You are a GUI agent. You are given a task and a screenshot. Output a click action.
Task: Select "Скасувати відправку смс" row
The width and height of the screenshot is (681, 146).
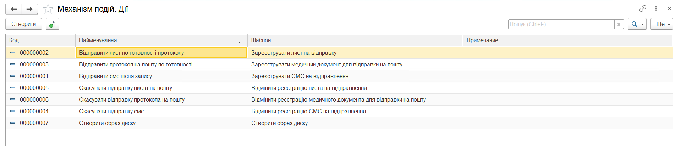click(111, 111)
